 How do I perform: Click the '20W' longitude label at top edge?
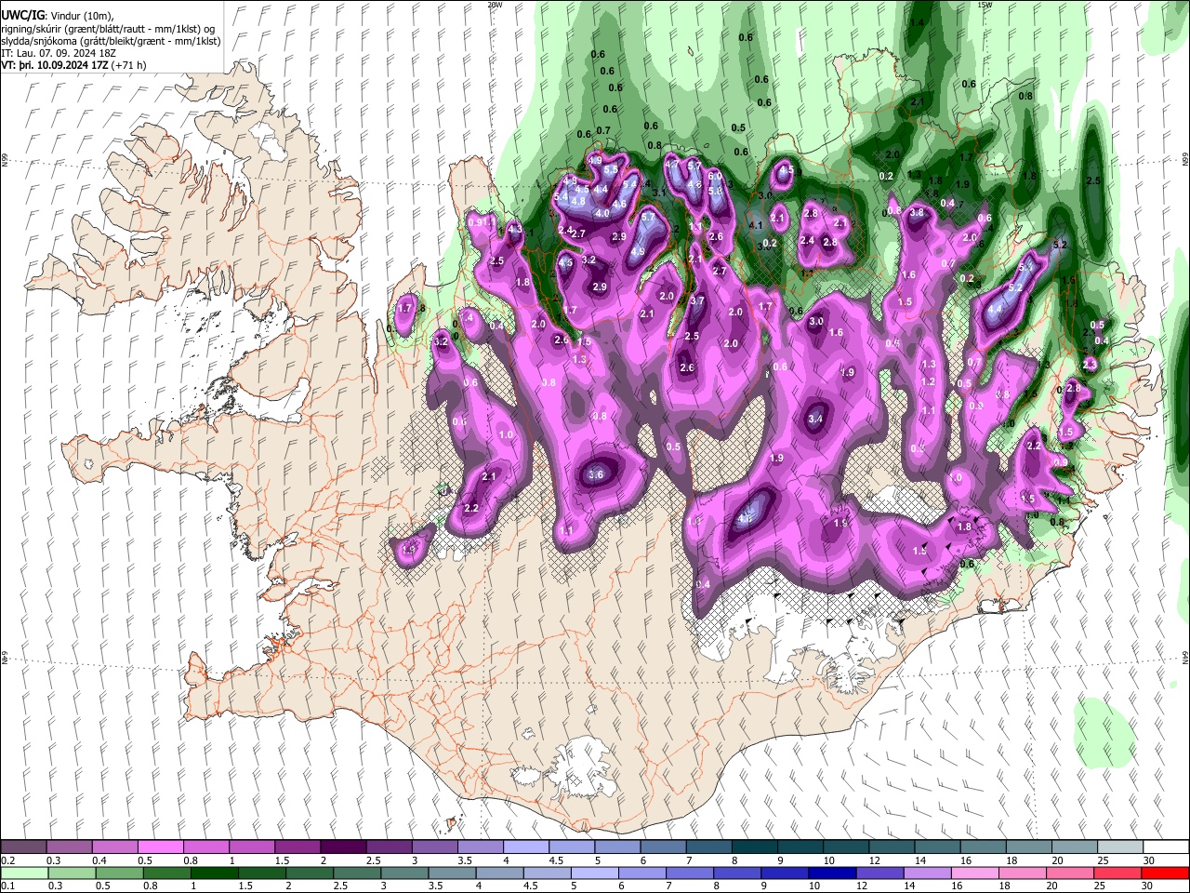pyautogui.click(x=495, y=5)
